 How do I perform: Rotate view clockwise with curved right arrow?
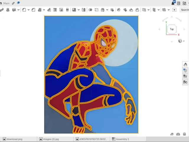pos(179,20)
